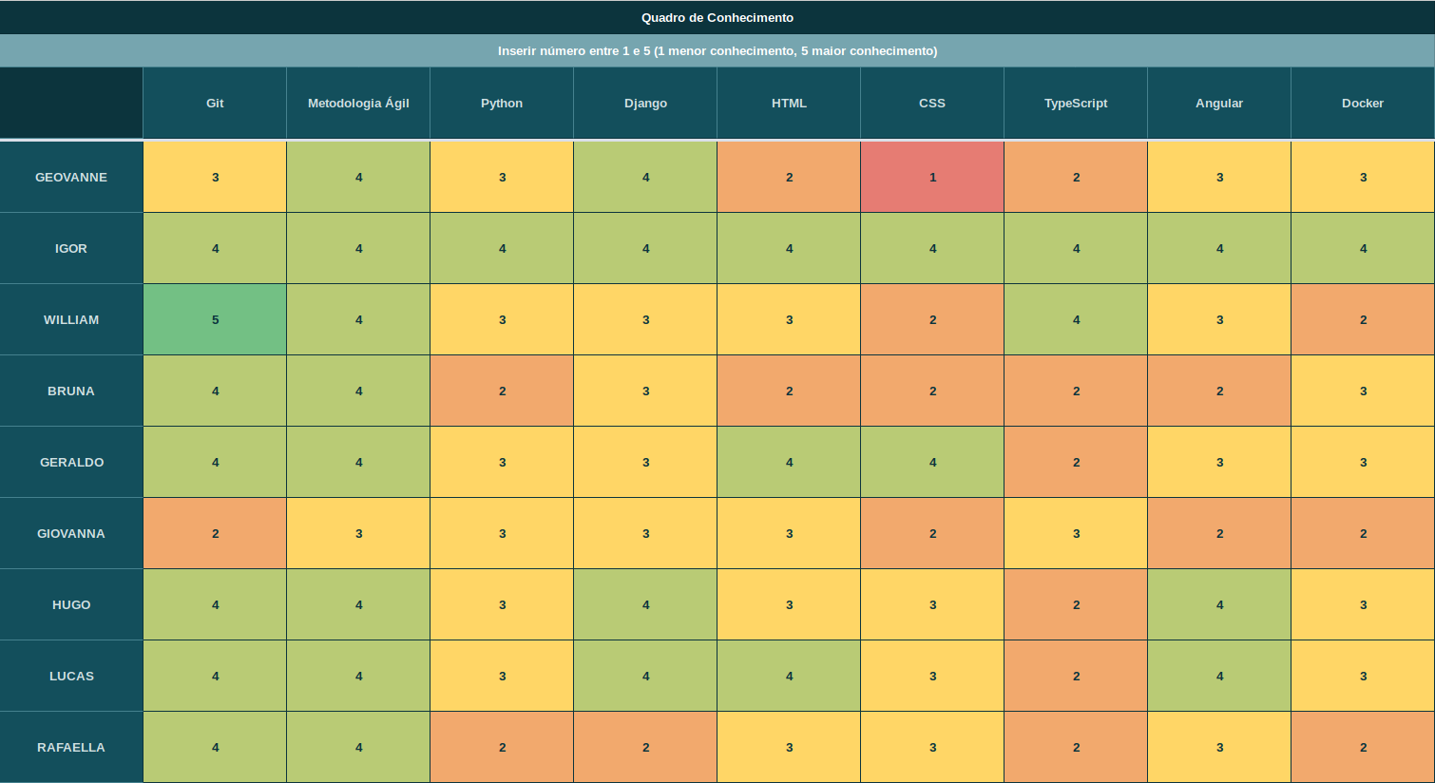Select Rafaella's Django cell
This screenshot has height=783, width=1435.
[645, 747]
